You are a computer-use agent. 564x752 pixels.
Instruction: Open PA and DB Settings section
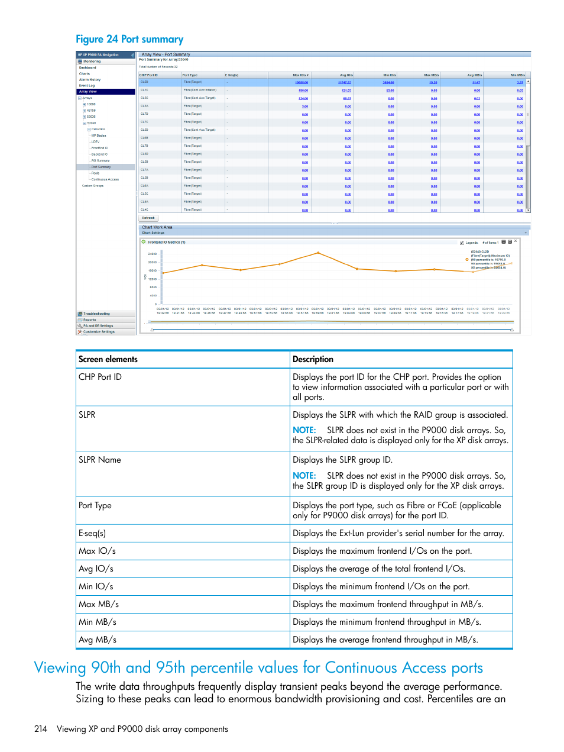(106, 325)
